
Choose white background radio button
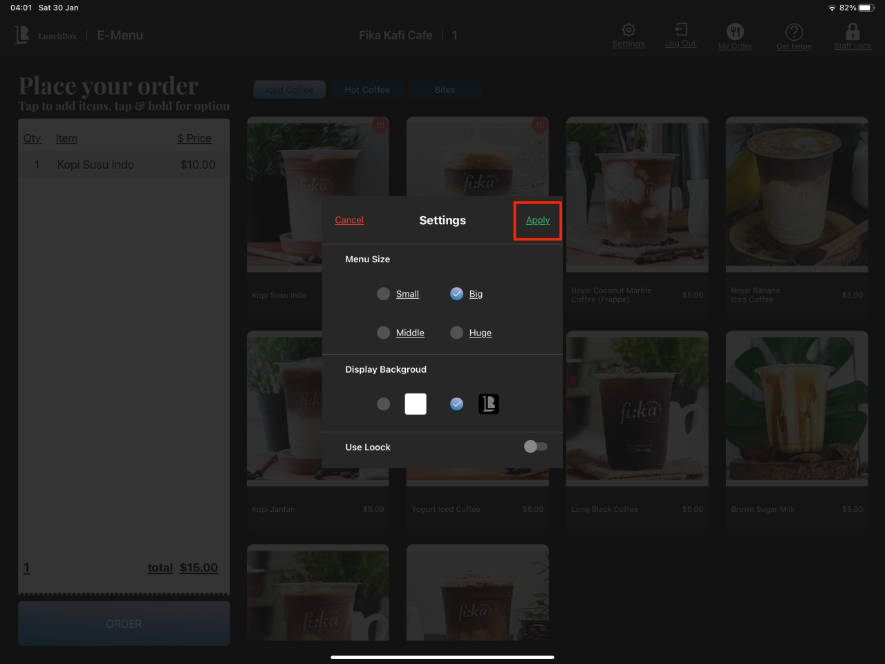(383, 404)
